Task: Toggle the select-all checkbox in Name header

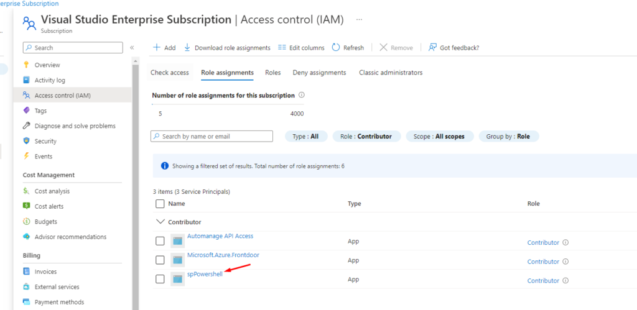Action: pyautogui.click(x=160, y=204)
